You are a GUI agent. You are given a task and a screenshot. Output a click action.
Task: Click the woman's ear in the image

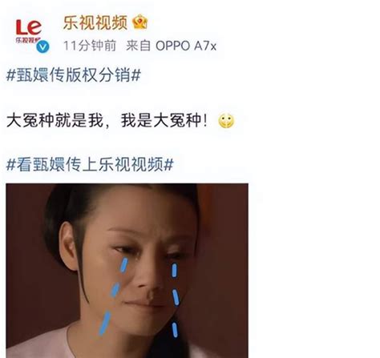coord(69,247)
